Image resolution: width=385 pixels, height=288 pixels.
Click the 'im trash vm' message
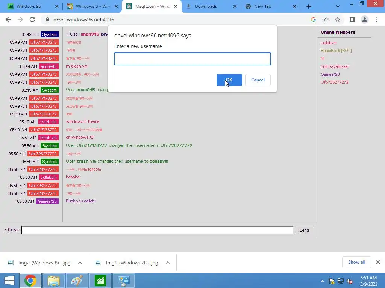77,66
